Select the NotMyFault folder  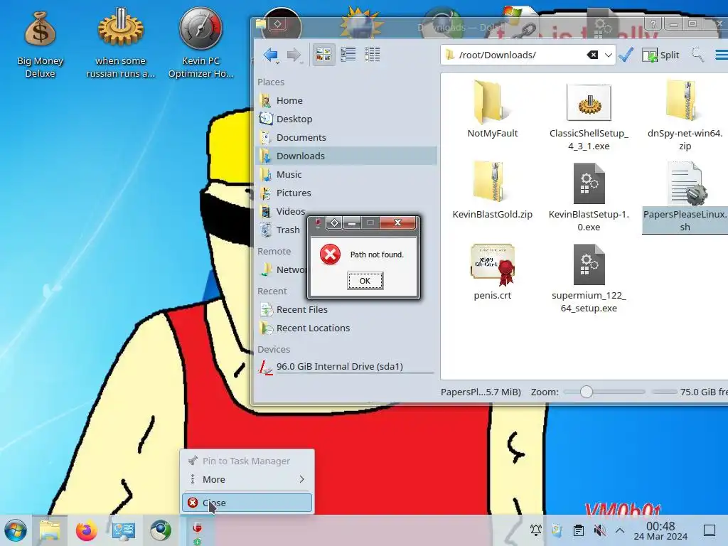[x=492, y=109]
